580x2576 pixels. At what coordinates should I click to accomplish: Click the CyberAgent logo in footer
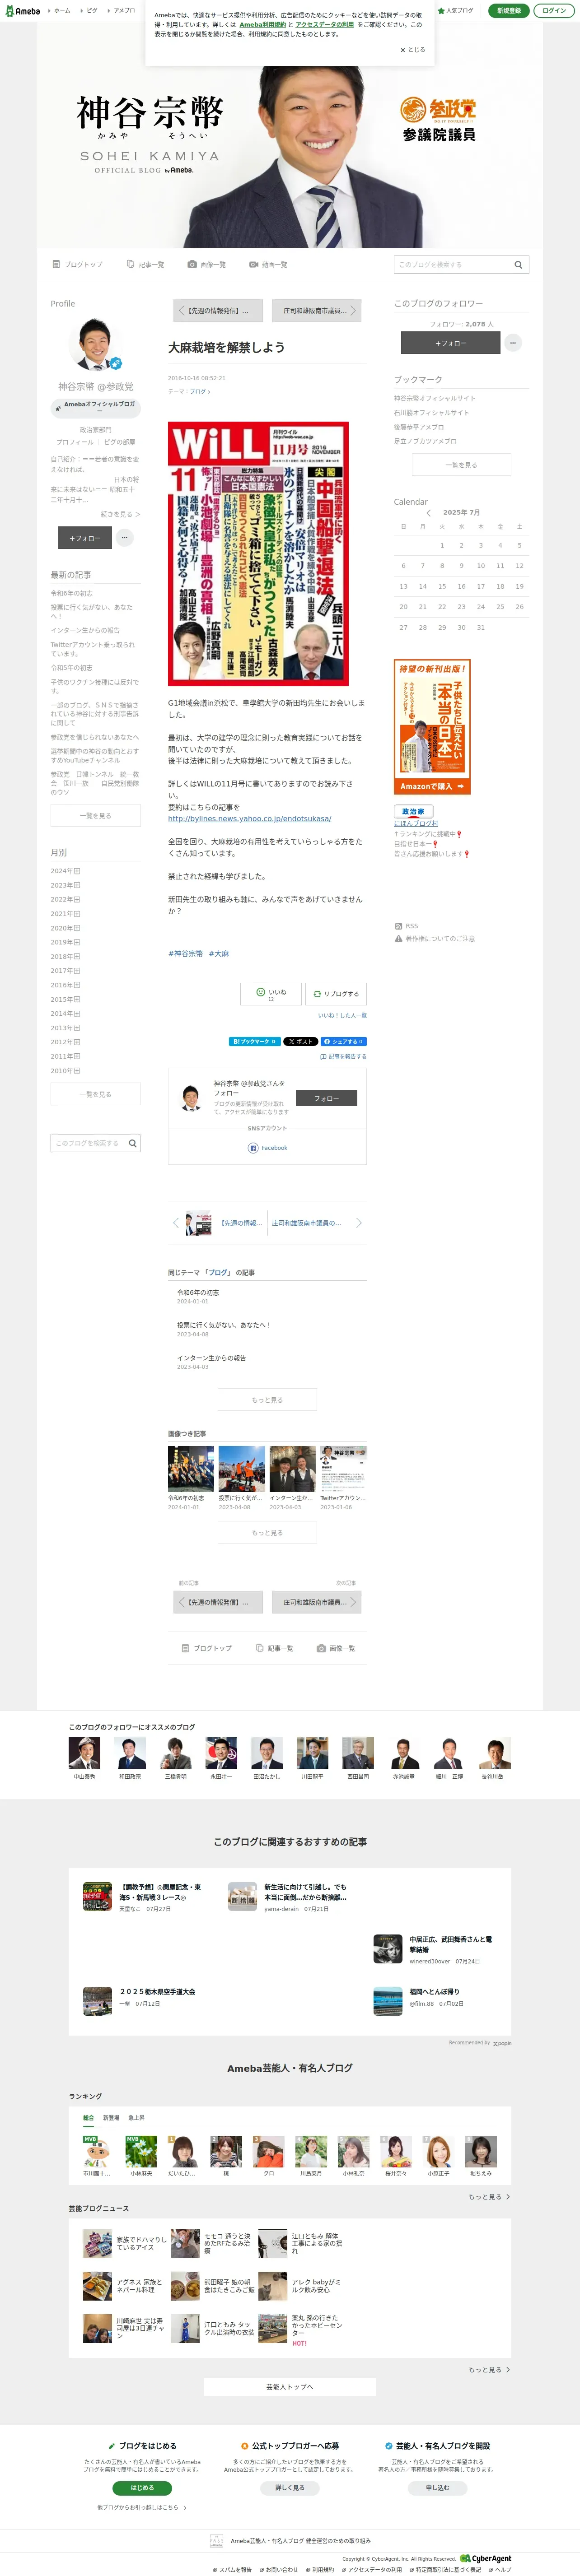coord(485,2559)
